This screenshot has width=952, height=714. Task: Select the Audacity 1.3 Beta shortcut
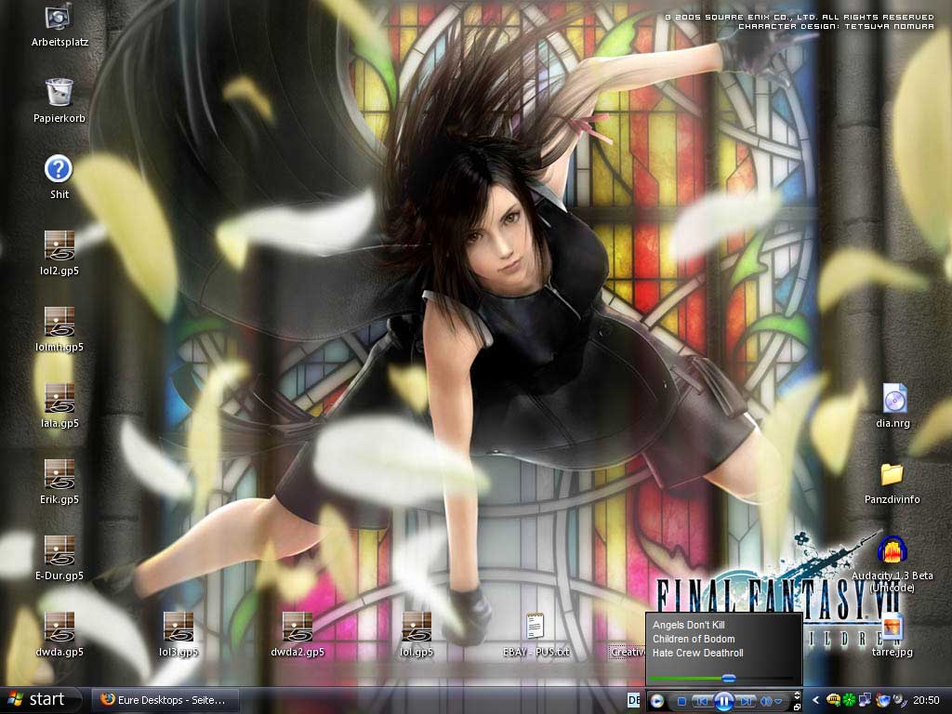[x=892, y=563]
